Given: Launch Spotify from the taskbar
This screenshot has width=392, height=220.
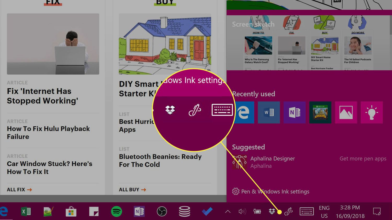Looking at the screenshot, I should coord(117,211).
